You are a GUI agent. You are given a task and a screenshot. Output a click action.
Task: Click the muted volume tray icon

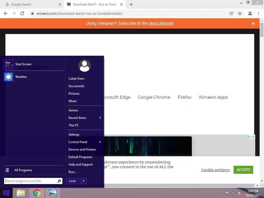[240, 193]
